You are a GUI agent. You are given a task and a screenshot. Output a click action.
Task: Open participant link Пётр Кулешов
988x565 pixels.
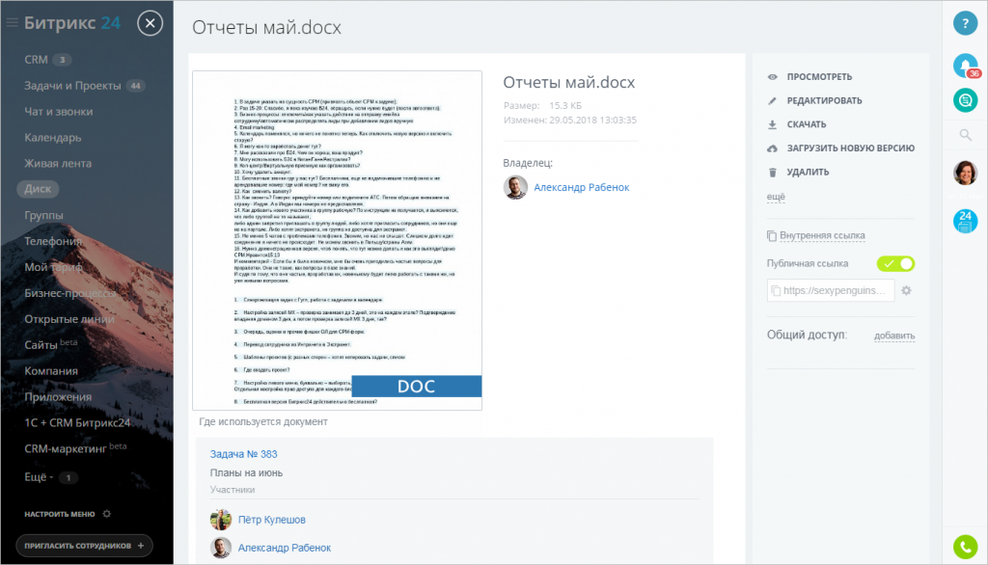(x=271, y=520)
